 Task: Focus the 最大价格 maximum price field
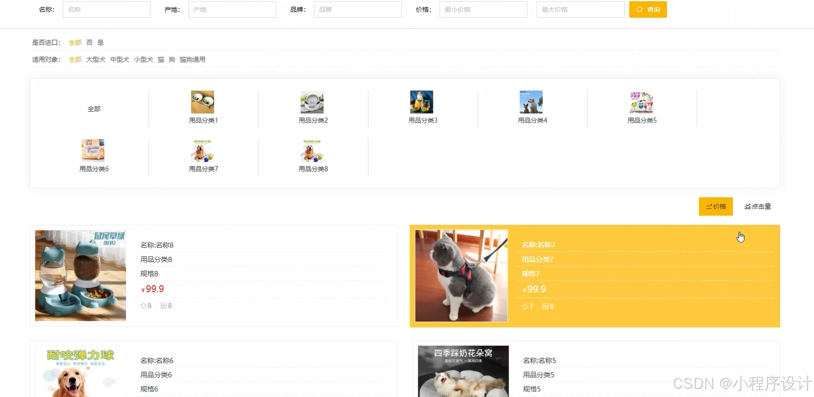[580, 10]
